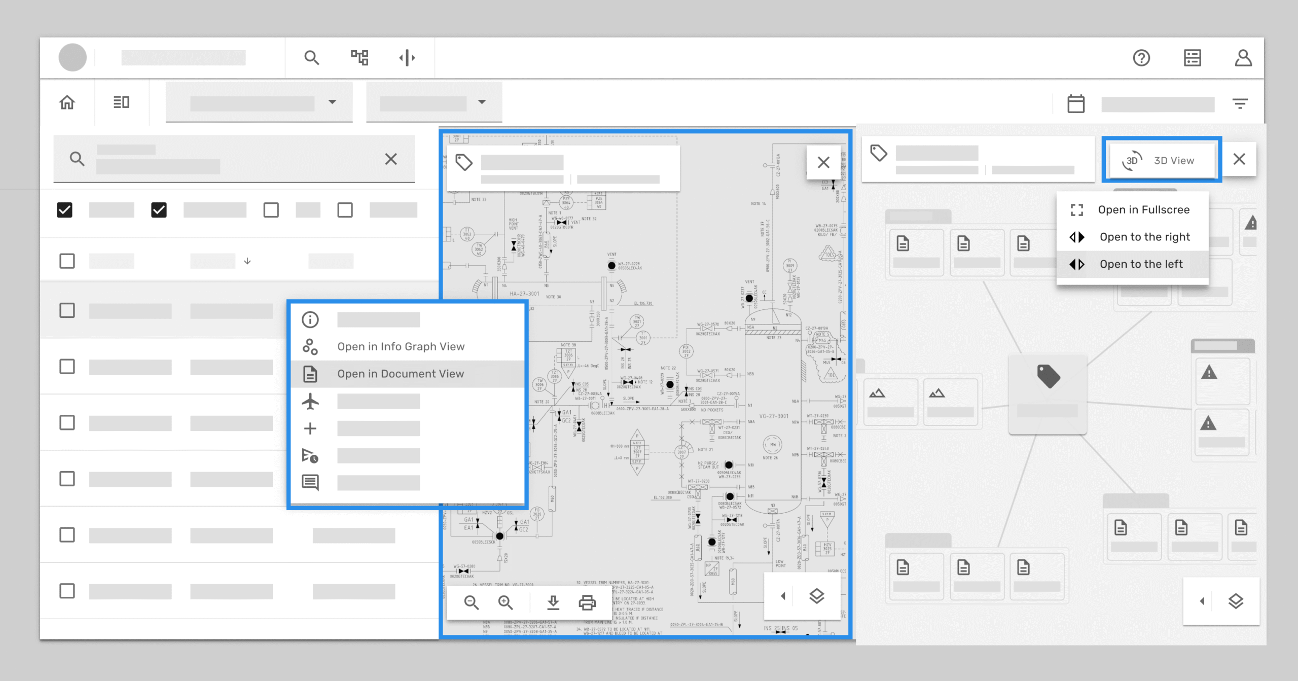The width and height of the screenshot is (1298, 681).
Task: Open the hierarchy tree view icon
Action: coord(359,58)
